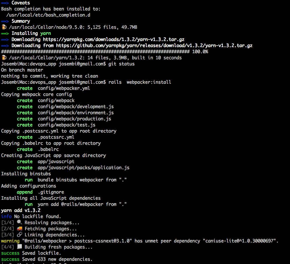Screen dimensions: 290x264
Task: Click 'nothing to commit, working tree clean'
Action: click(49, 76)
